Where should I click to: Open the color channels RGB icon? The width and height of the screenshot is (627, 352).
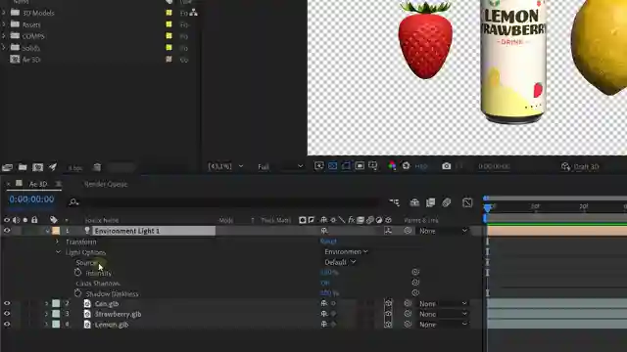coord(392,166)
